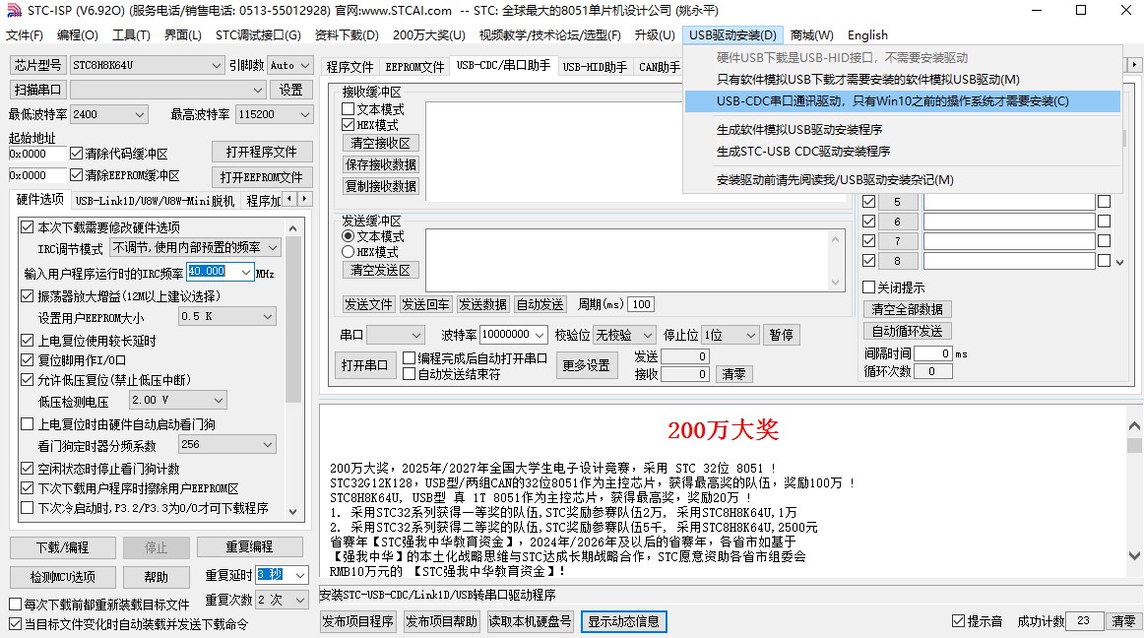Click 读取本机硬盘号 button
The width and height of the screenshot is (1144, 638).
point(530,621)
